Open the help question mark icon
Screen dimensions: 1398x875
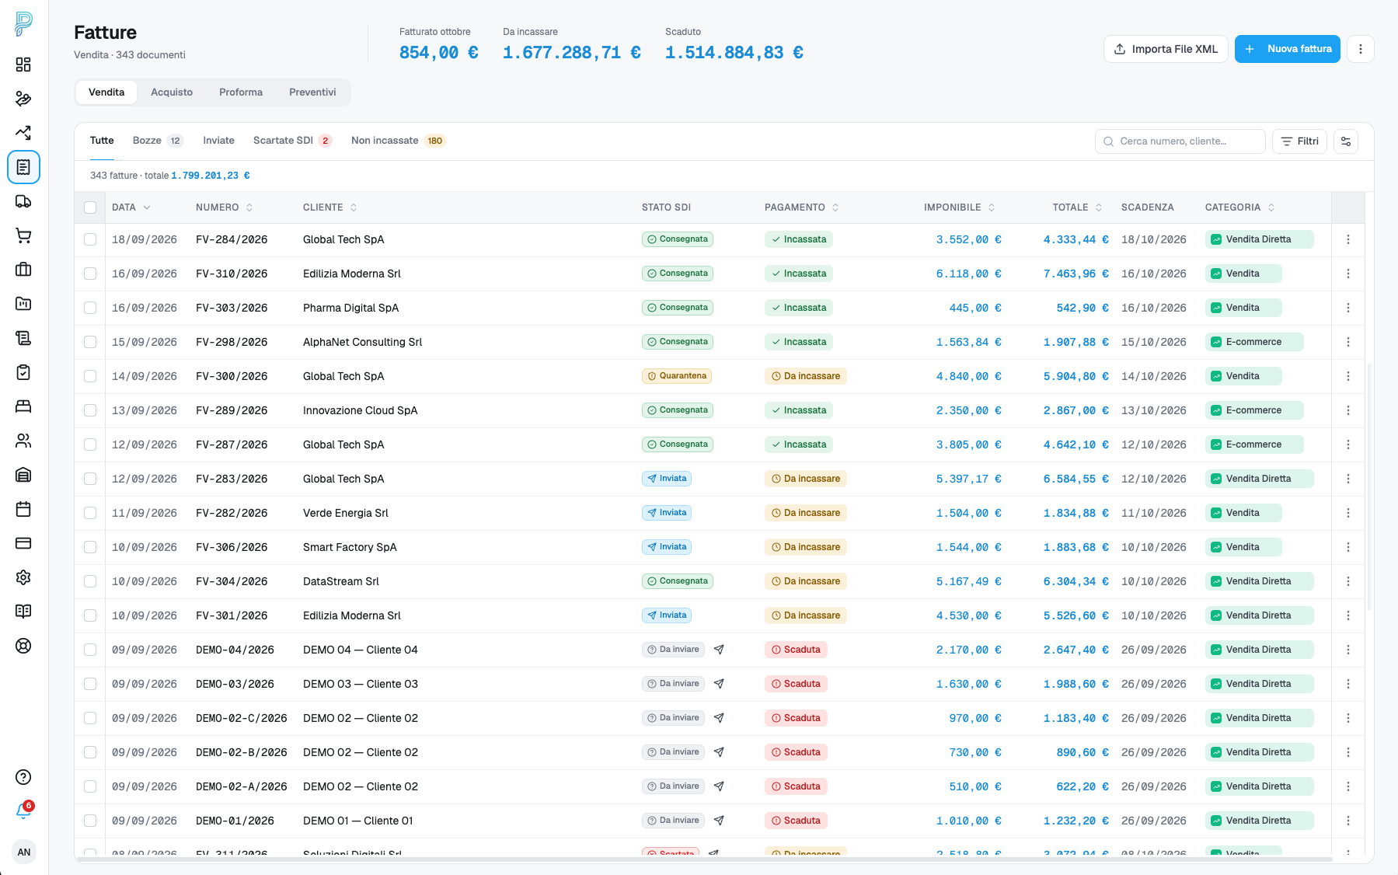pos(23,777)
